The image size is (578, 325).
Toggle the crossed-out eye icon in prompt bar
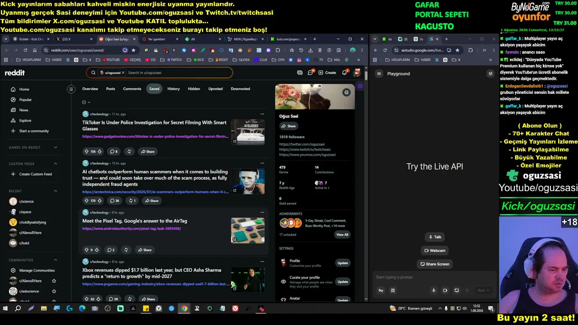coord(381,291)
